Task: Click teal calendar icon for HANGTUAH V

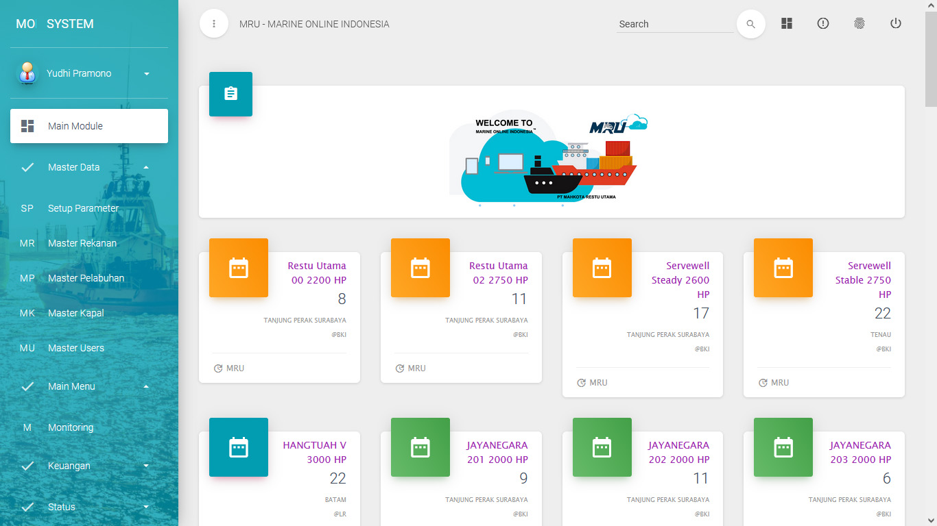Action: 238,447
